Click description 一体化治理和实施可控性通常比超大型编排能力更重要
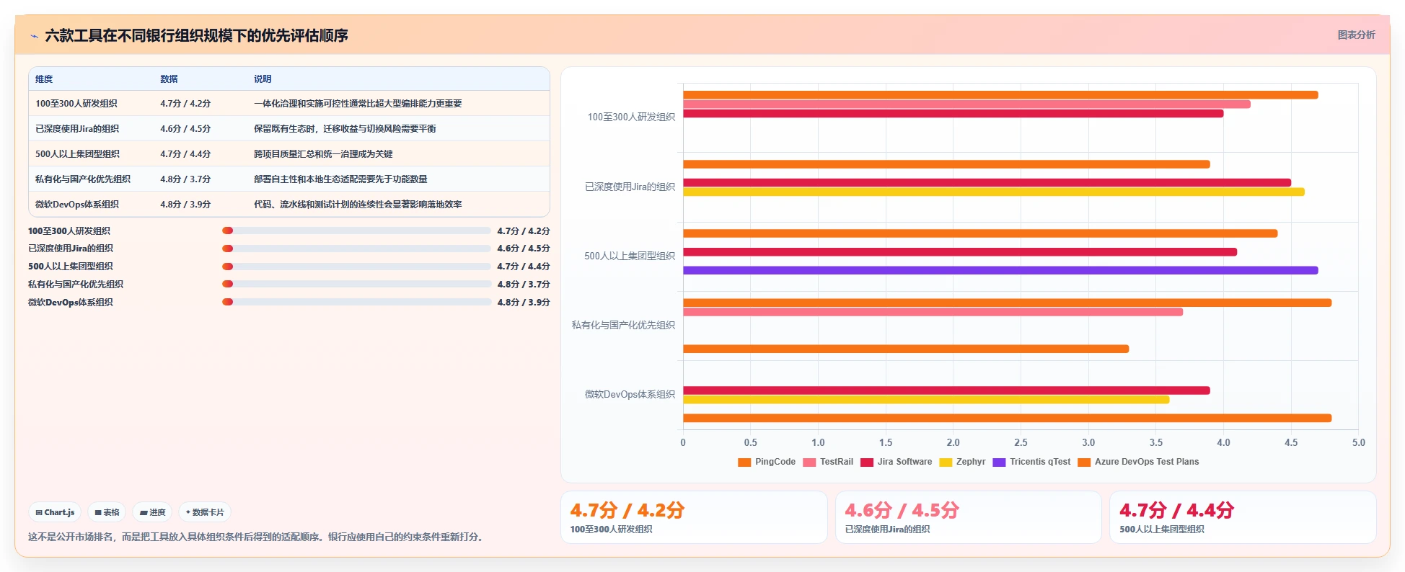The image size is (1405, 572). click(x=358, y=104)
